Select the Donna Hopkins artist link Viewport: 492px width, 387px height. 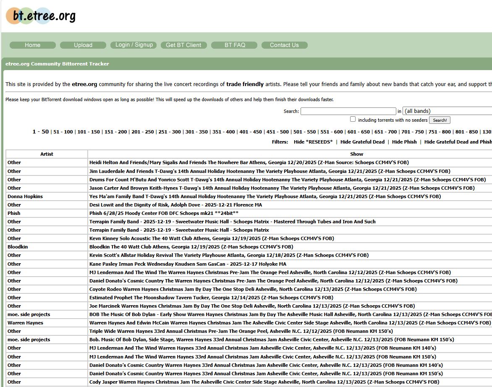click(25, 196)
